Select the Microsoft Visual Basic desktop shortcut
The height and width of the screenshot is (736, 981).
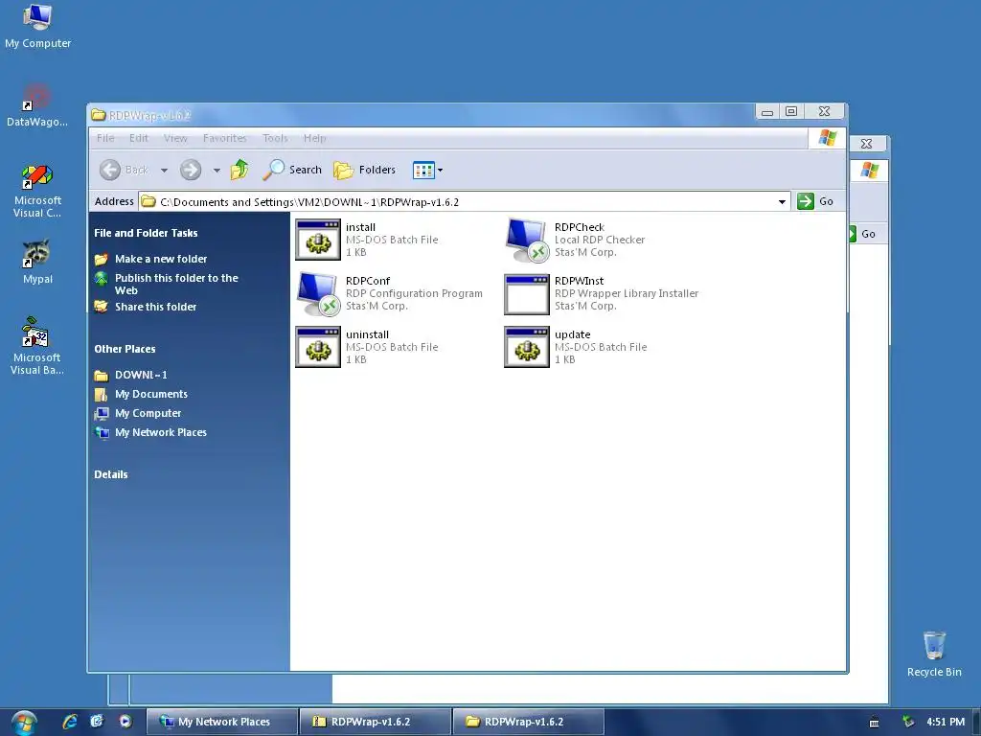tap(37, 346)
